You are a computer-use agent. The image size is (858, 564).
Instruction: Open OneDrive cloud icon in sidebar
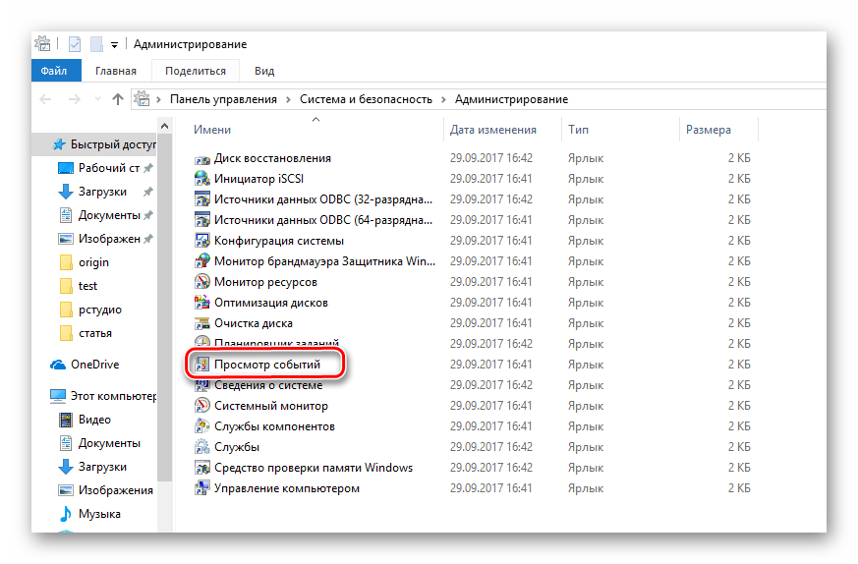59,365
